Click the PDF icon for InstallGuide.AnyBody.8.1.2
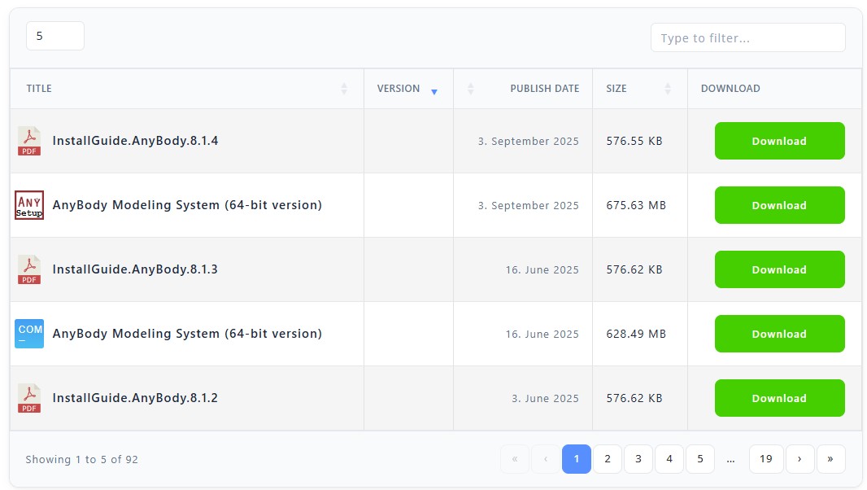 28,398
